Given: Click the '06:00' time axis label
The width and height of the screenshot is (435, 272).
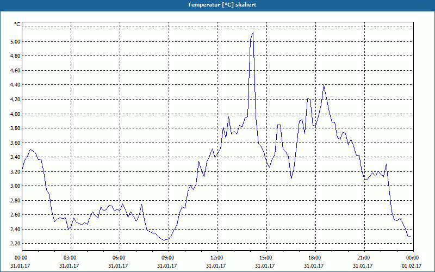Looking at the screenshot, I should tap(120, 258).
